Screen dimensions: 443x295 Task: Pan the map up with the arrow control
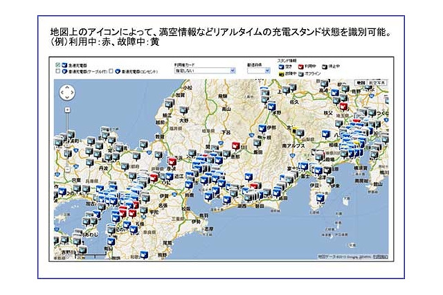click(x=67, y=88)
